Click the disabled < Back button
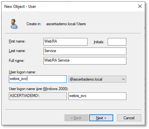The height and width of the screenshot is (129, 149). (76, 118)
